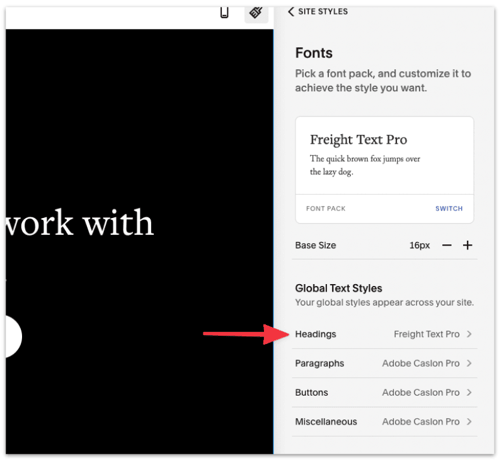
Task: Open the SITE STYLES menu label
Action: click(x=323, y=11)
